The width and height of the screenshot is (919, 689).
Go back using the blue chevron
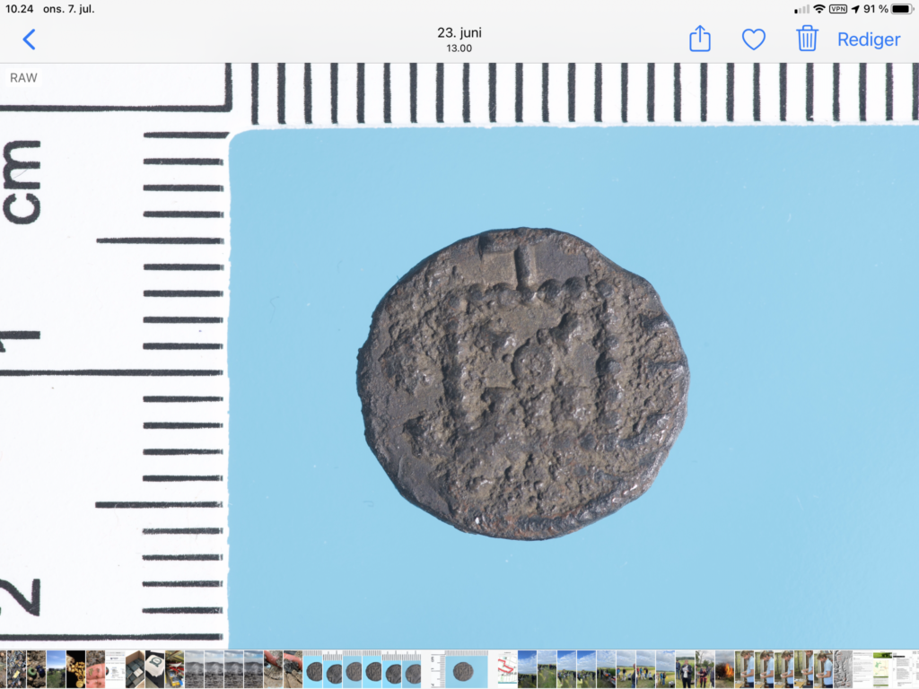(29, 39)
